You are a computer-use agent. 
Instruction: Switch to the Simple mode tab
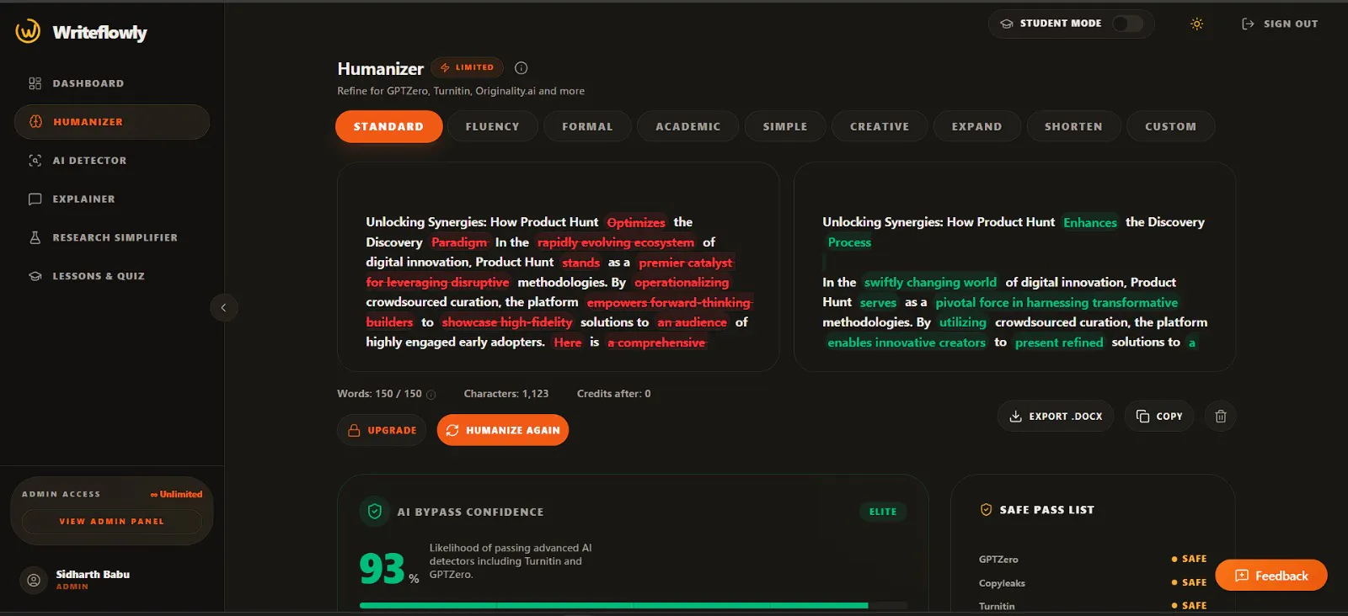[785, 126]
